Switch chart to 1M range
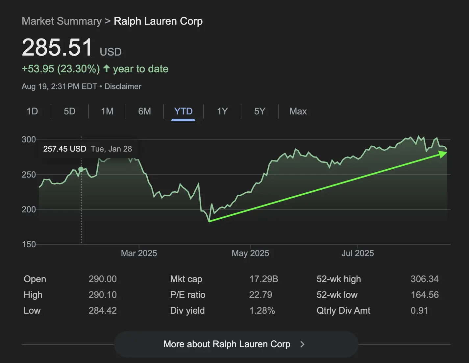The width and height of the screenshot is (469, 363). pyautogui.click(x=107, y=111)
